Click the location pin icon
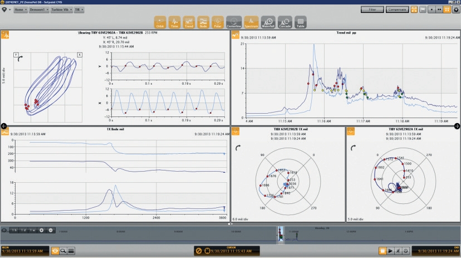This screenshot has width=461, height=258. [x=4, y=9]
